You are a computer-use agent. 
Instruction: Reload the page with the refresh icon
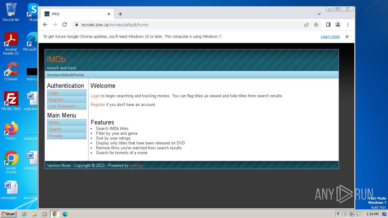coord(65,25)
